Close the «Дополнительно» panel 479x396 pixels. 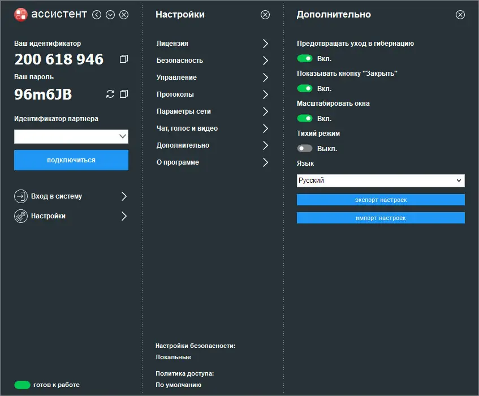(x=460, y=15)
